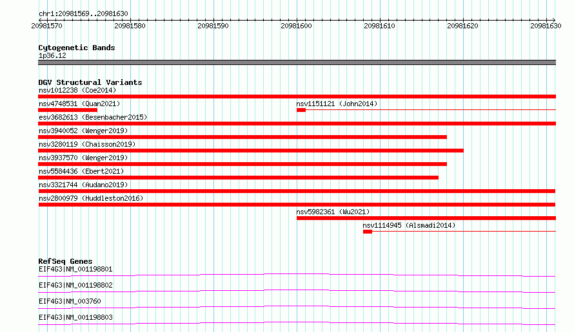
Task: Click the red bar of nsv5584436
Action: [239, 178]
